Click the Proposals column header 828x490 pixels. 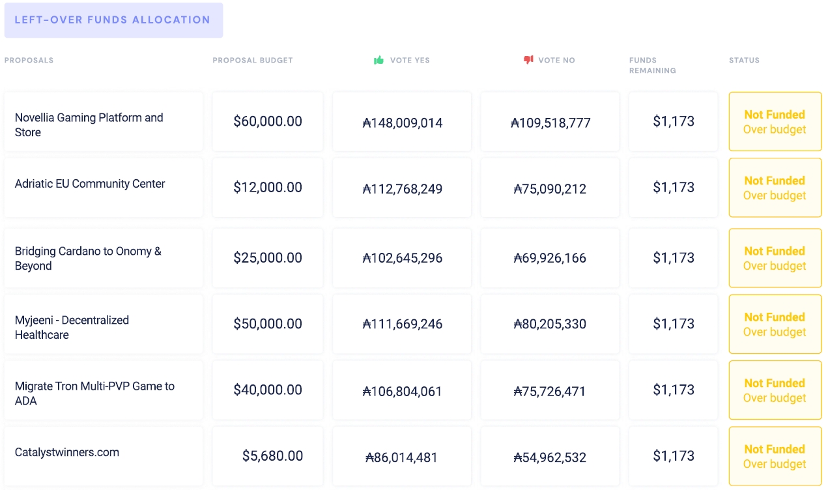[29, 61]
